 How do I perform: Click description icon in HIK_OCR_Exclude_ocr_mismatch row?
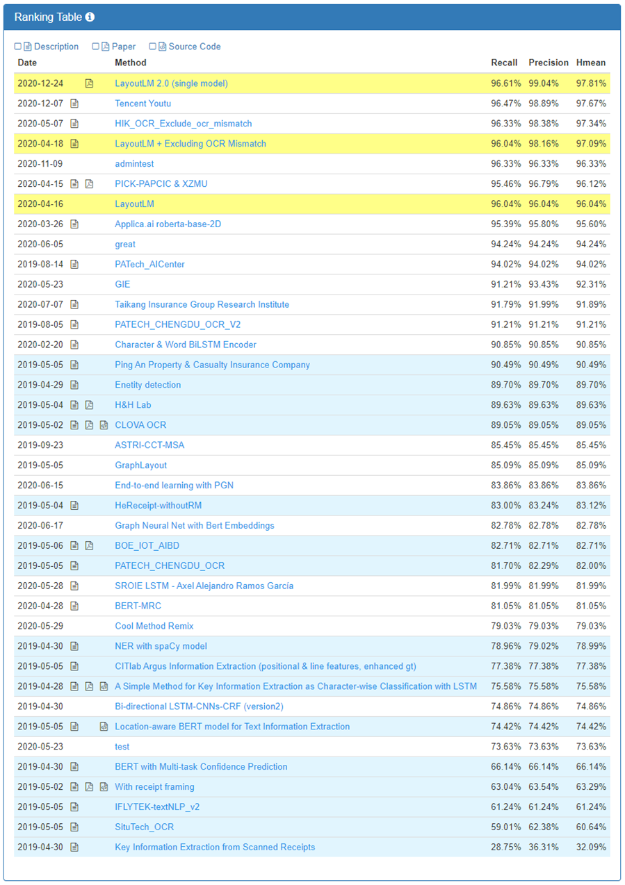point(74,124)
